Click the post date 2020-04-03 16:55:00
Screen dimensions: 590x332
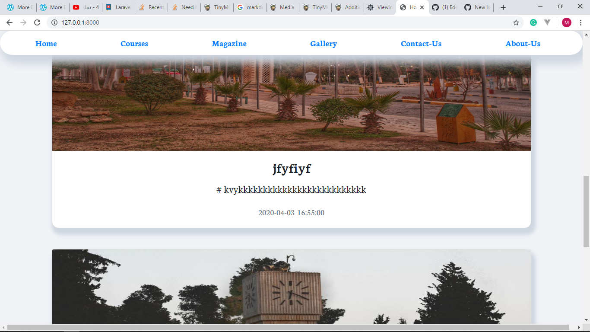[292, 213]
